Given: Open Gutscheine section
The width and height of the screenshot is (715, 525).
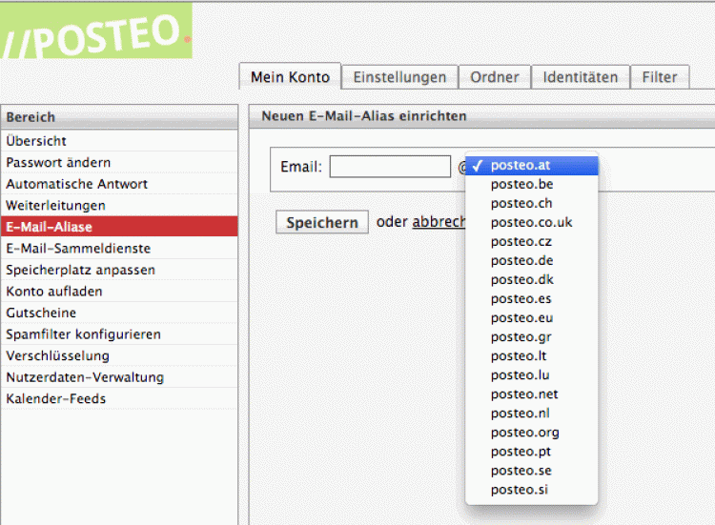Looking at the screenshot, I should (119, 313).
